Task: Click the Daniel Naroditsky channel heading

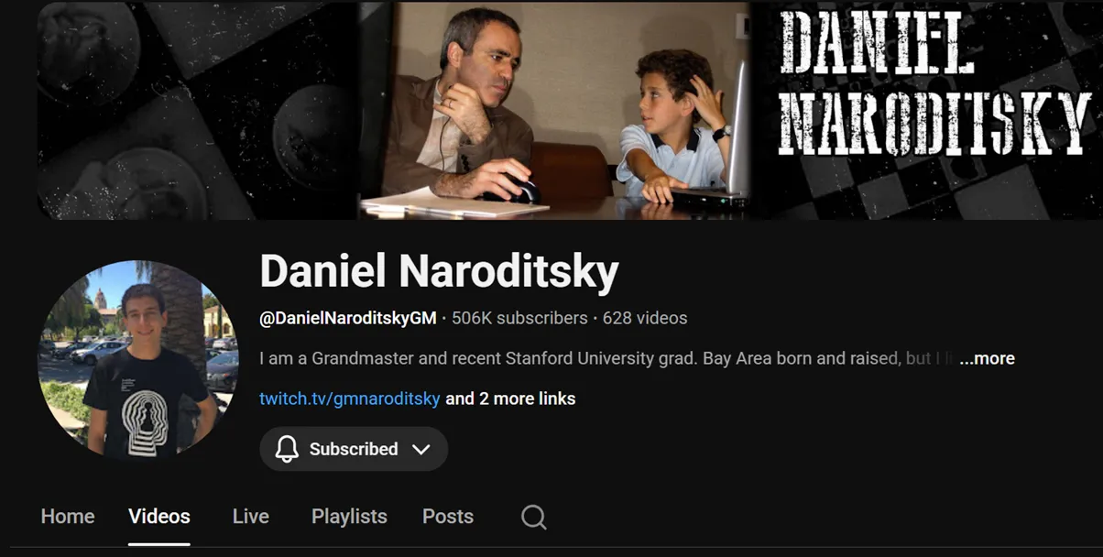Action: pos(440,272)
